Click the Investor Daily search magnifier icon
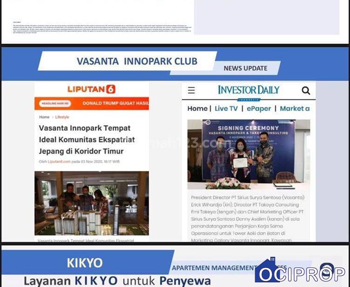Viewport: 350px width, 287px height. click(x=306, y=91)
